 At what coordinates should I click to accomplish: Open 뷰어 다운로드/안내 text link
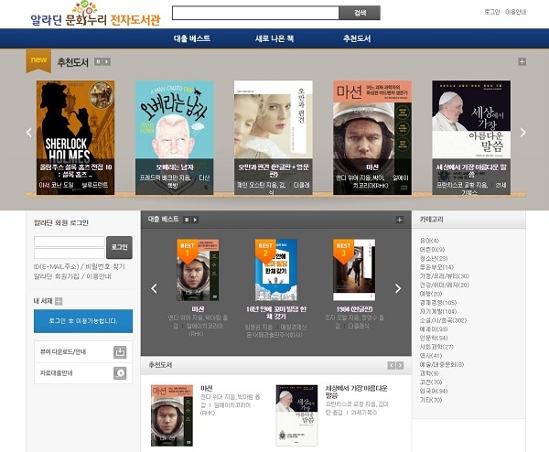(63, 351)
